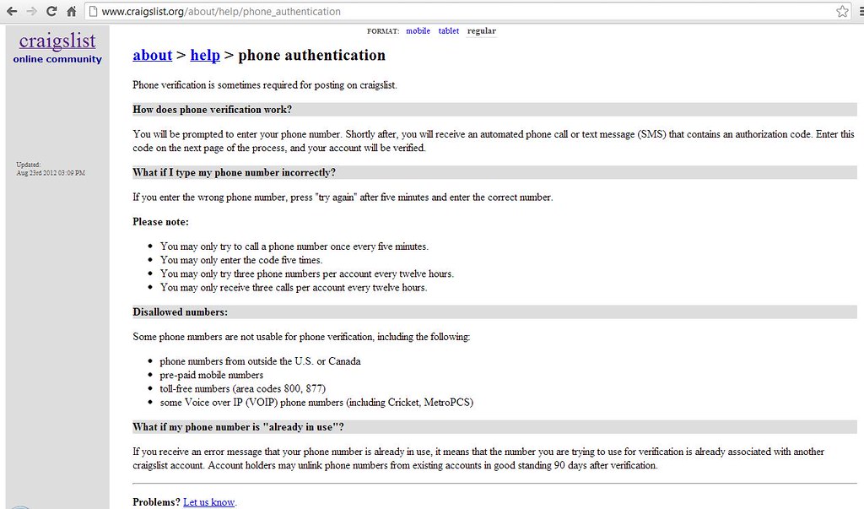Screen dimensions: 864x509
Task: Click the page/document icon in the address bar
Action: pyautogui.click(x=93, y=12)
